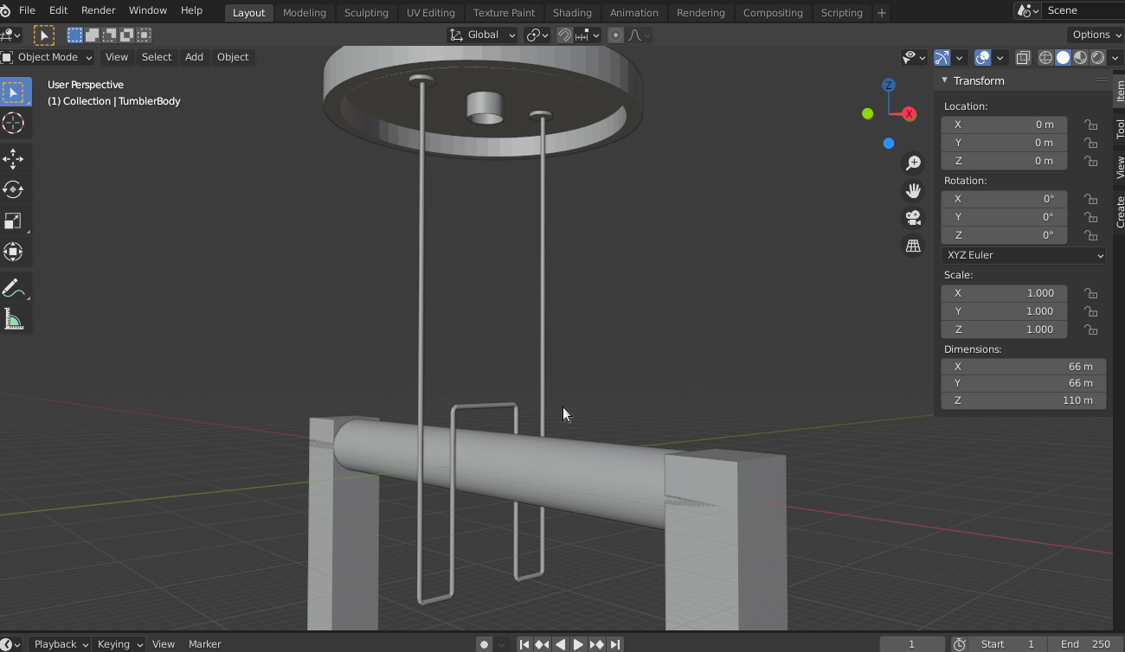Play the animation forward
This screenshot has height=652, width=1125.
pyautogui.click(x=578, y=644)
